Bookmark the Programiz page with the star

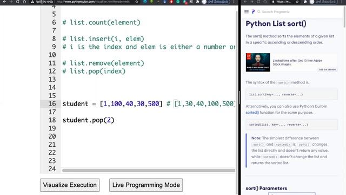[x=297, y=2]
